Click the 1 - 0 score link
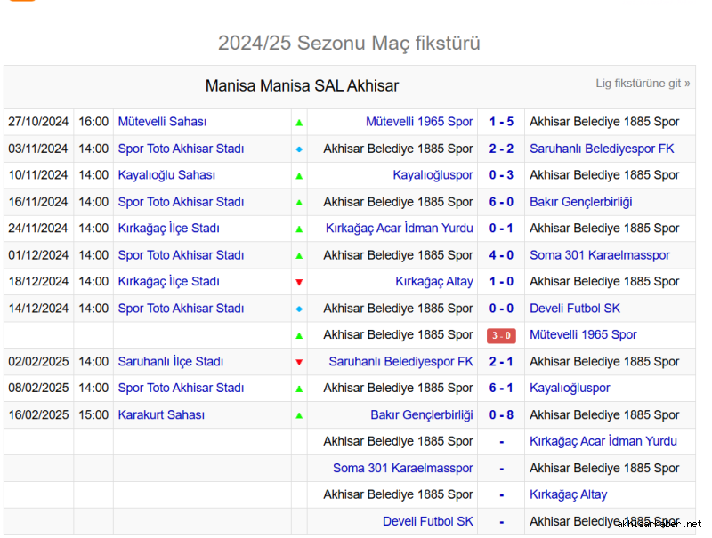 pos(501,281)
